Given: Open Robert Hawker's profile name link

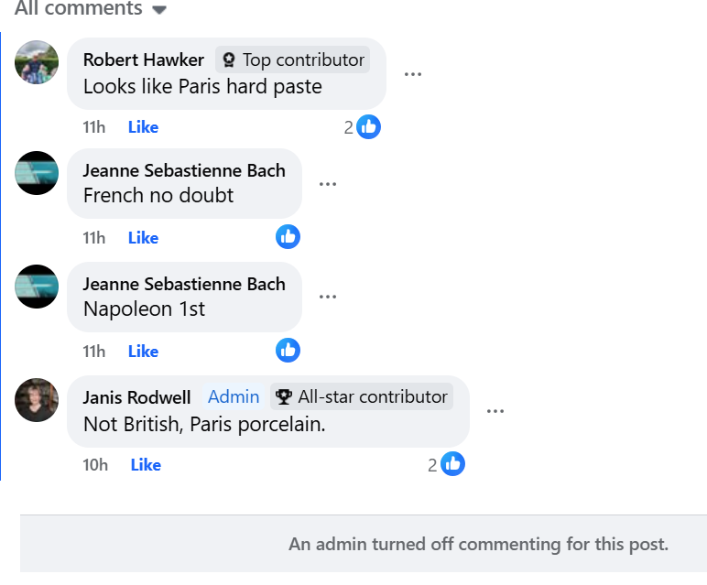Looking at the screenshot, I should coord(143,60).
